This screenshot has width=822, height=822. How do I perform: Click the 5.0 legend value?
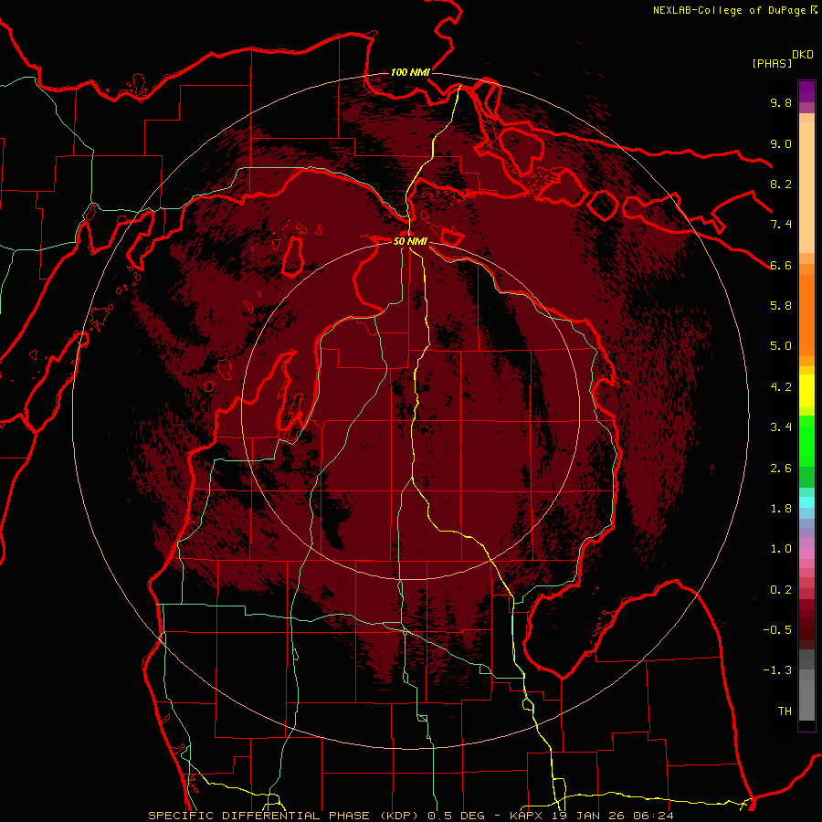click(x=781, y=346)
